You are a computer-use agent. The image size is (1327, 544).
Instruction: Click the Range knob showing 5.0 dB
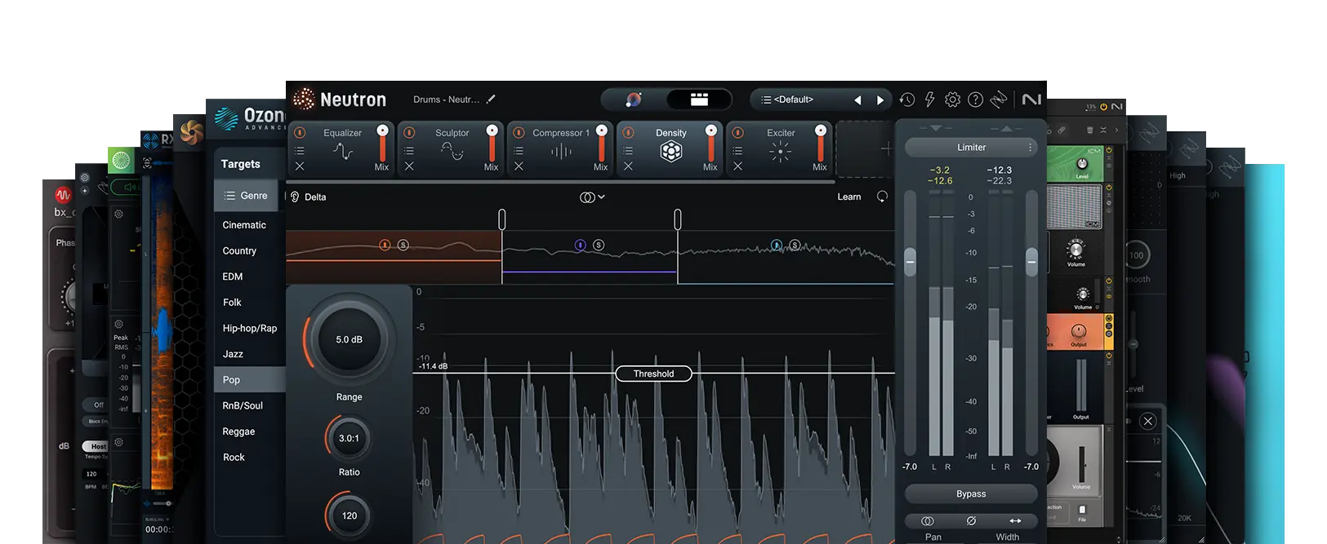[350, 339]
